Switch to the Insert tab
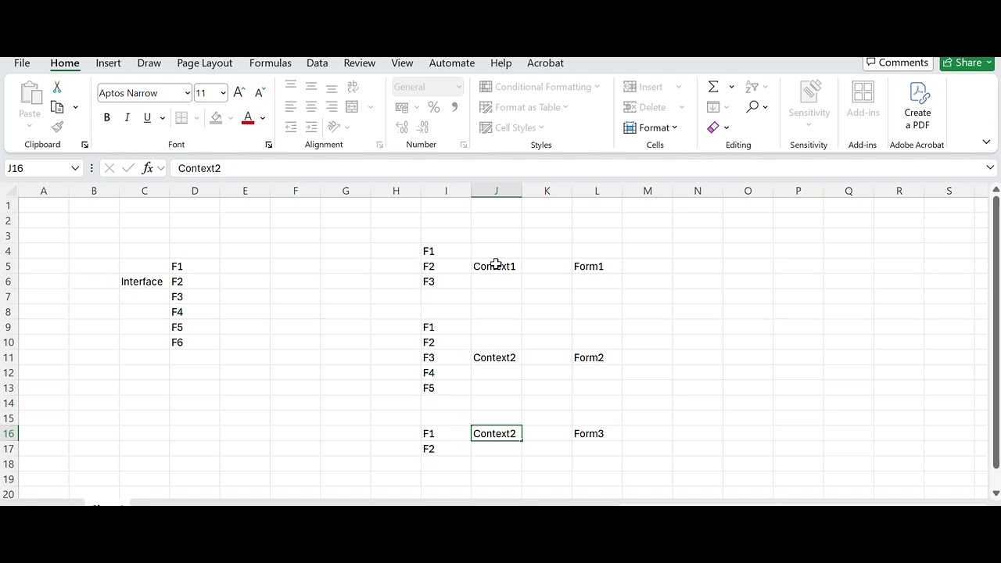The image size is (1001, 563). click(108, 63)
